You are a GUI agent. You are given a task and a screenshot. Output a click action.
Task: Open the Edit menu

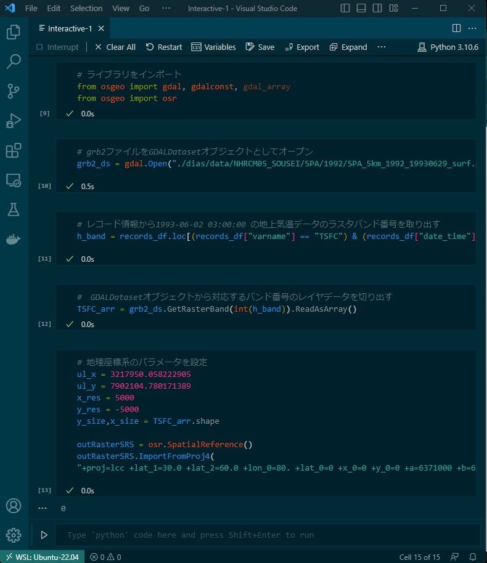tap(54, 8)
